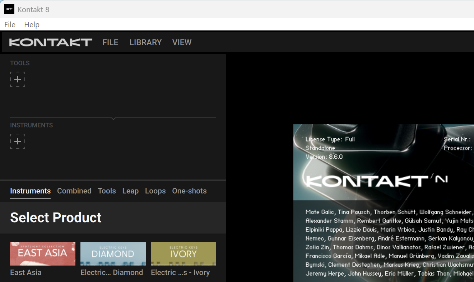Click the Electric... Diamond product name
This screenshot has height=282, width=474.
[x=112, y=272]
